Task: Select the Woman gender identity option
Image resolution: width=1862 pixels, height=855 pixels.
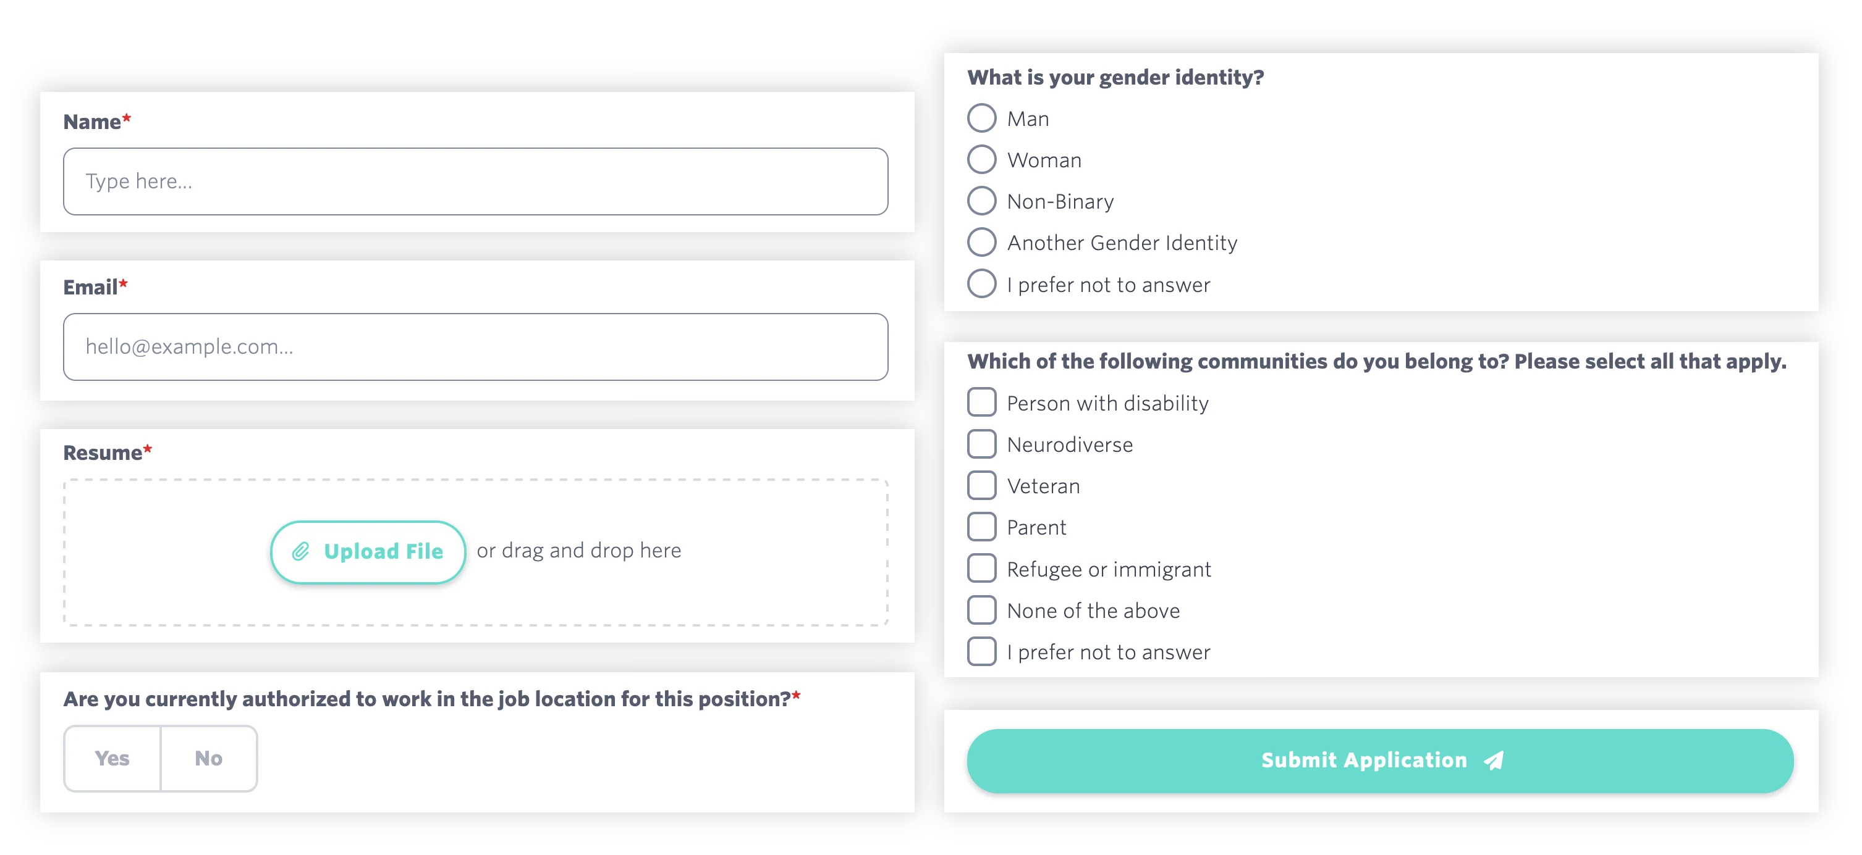Action: coord(983,160)
